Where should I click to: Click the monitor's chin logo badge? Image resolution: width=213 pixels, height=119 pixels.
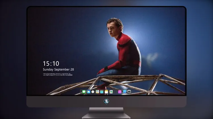pyautogui.click(x=106, y=102)
